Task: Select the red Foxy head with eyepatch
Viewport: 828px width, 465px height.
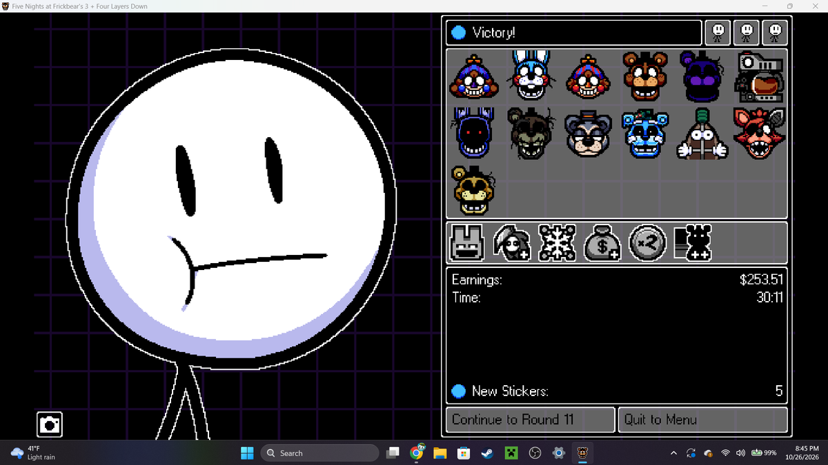Action: click(x=759, y=134)
